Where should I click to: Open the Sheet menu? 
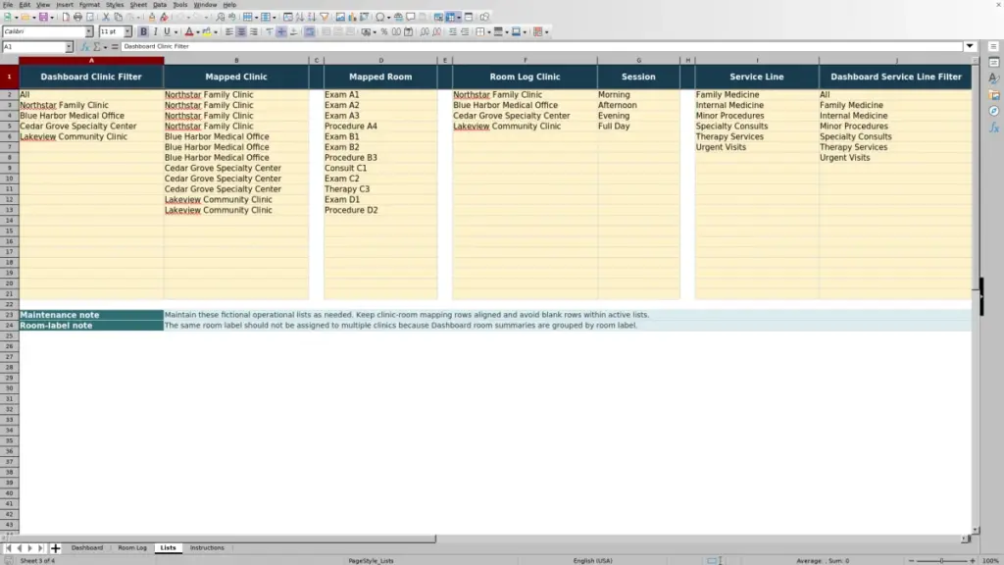[138, 5]
